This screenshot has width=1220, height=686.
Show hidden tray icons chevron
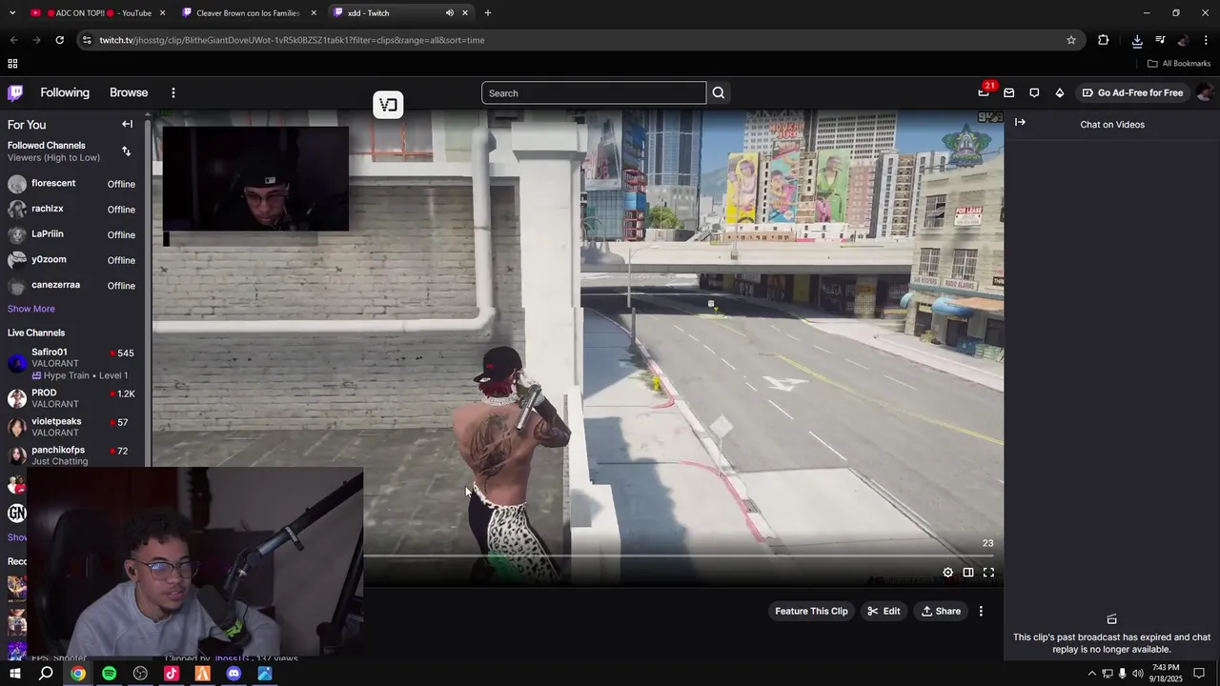[x=1092, y=674]
